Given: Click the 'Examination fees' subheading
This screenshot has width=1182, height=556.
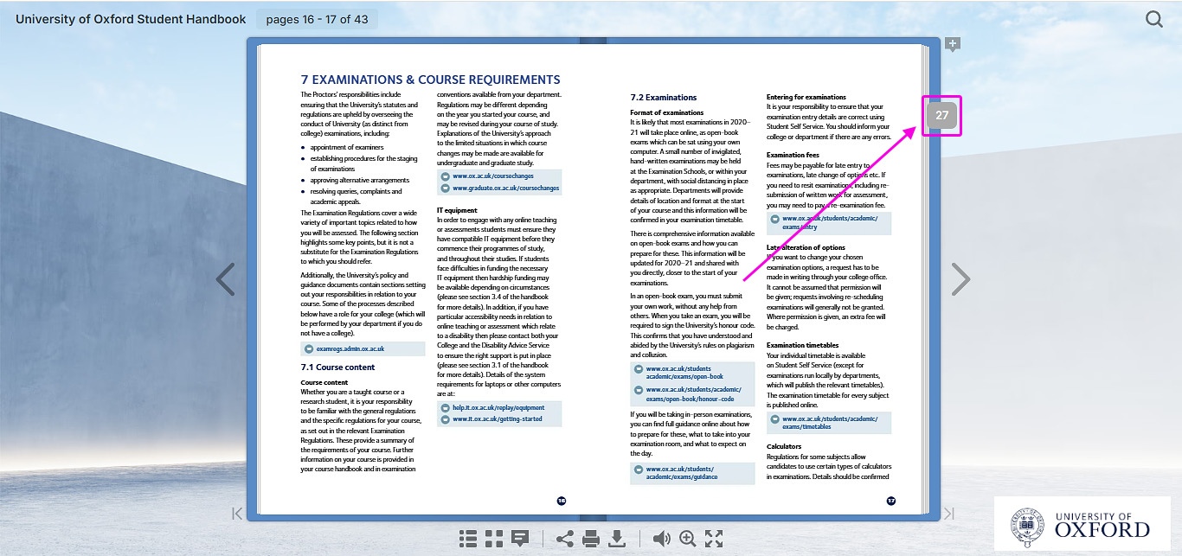Looking at the screenshot, I should [793, 156].
